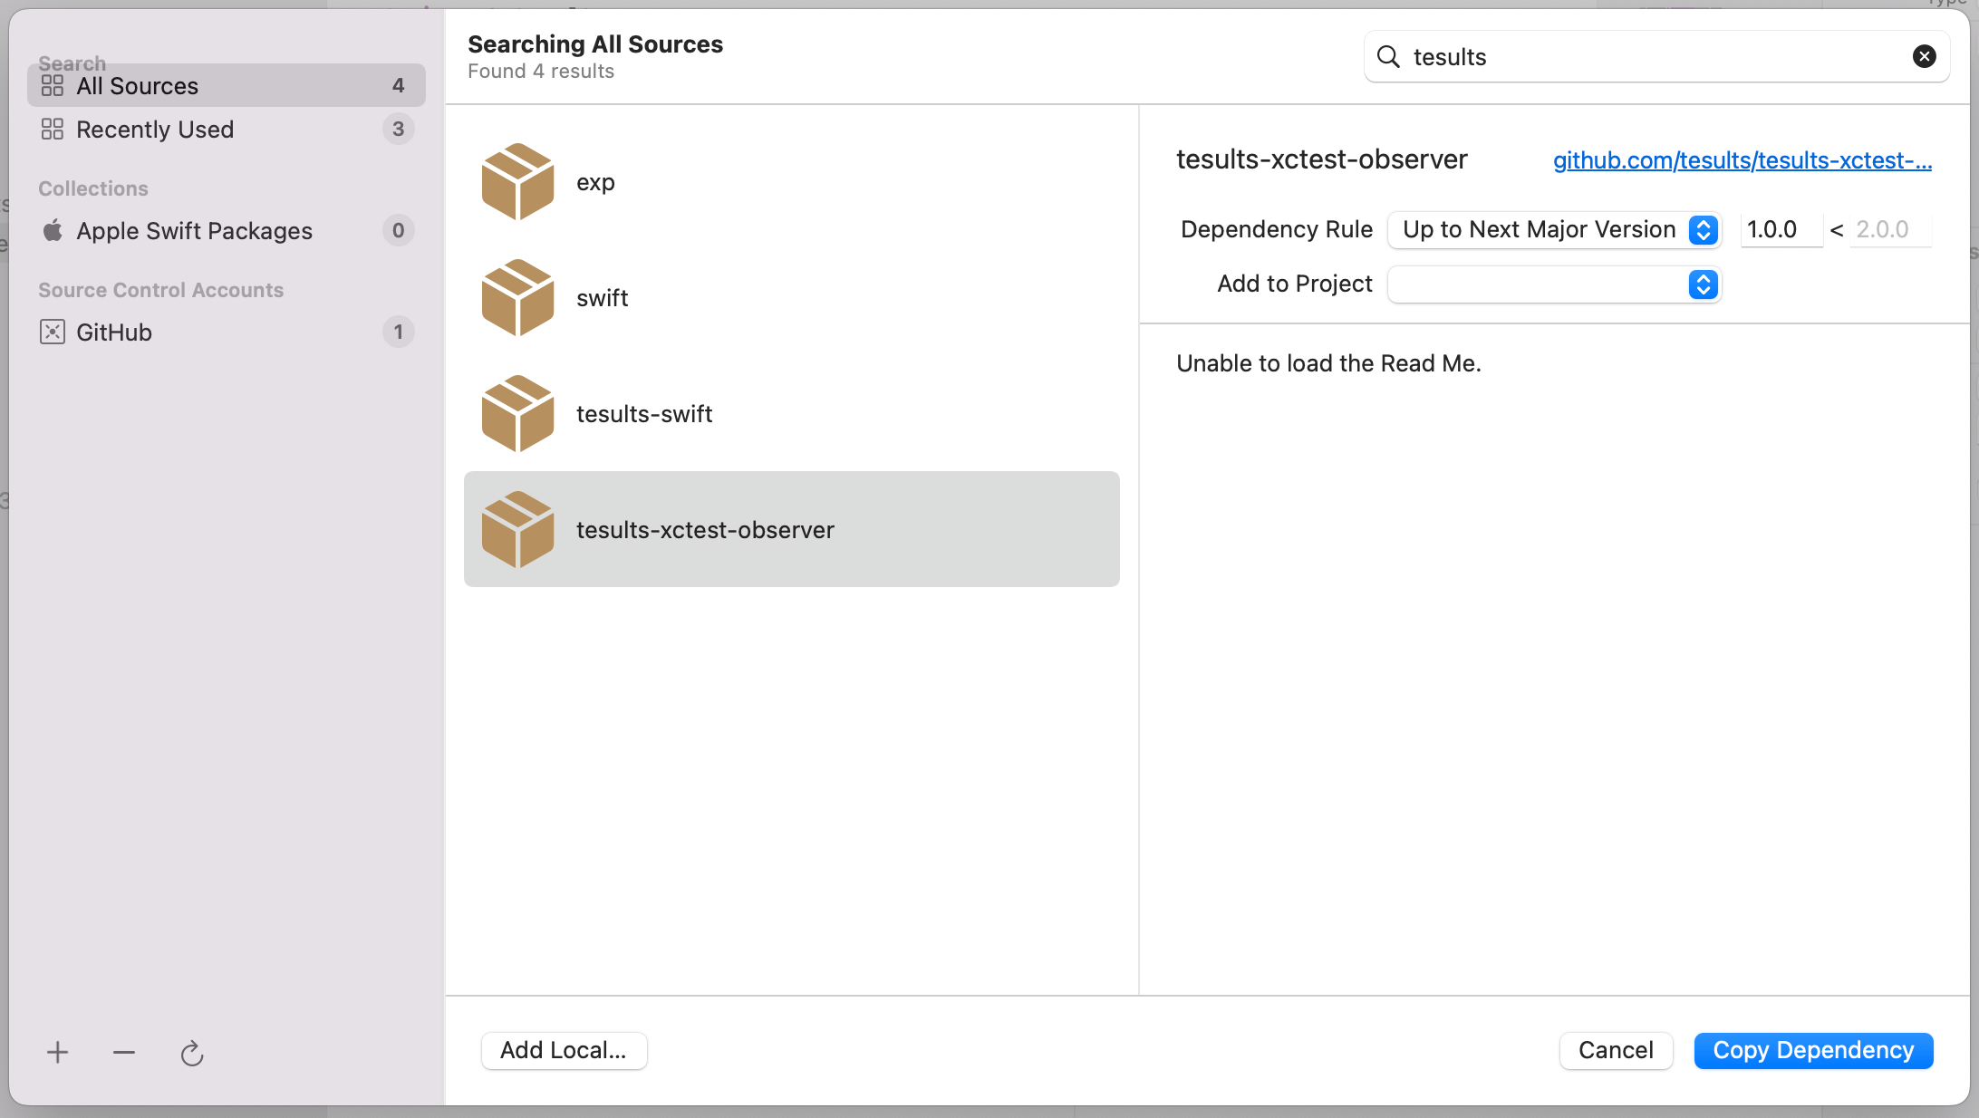
Task: Click the swift package box icon
Action: click(517, 297)
